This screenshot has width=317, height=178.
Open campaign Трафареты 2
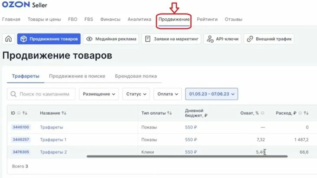(53, 152)
